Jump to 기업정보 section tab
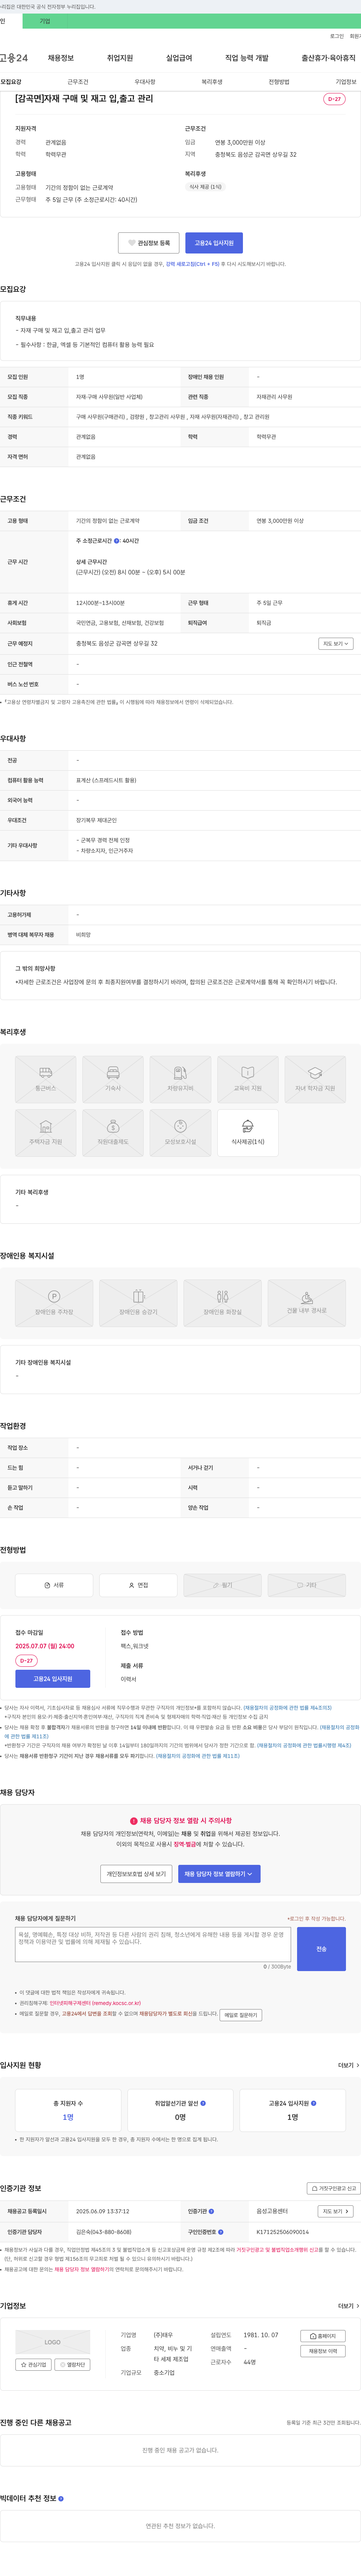Screen dimensions: 361x2576 tap(346, 82)
